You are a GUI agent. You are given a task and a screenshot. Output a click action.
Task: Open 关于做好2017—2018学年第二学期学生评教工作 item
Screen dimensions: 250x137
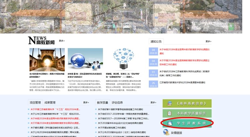(x=123, y=118)
